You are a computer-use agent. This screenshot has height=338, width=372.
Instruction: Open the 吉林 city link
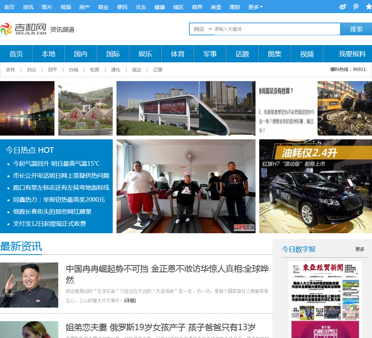tap(11, 70)
